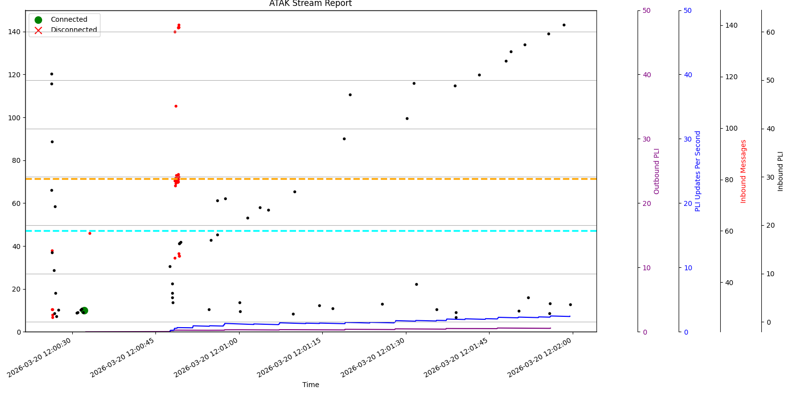This screenshot has height=396, width=792.
Task: Click the isolated red dot near value 105
Action: click(176, 106)
